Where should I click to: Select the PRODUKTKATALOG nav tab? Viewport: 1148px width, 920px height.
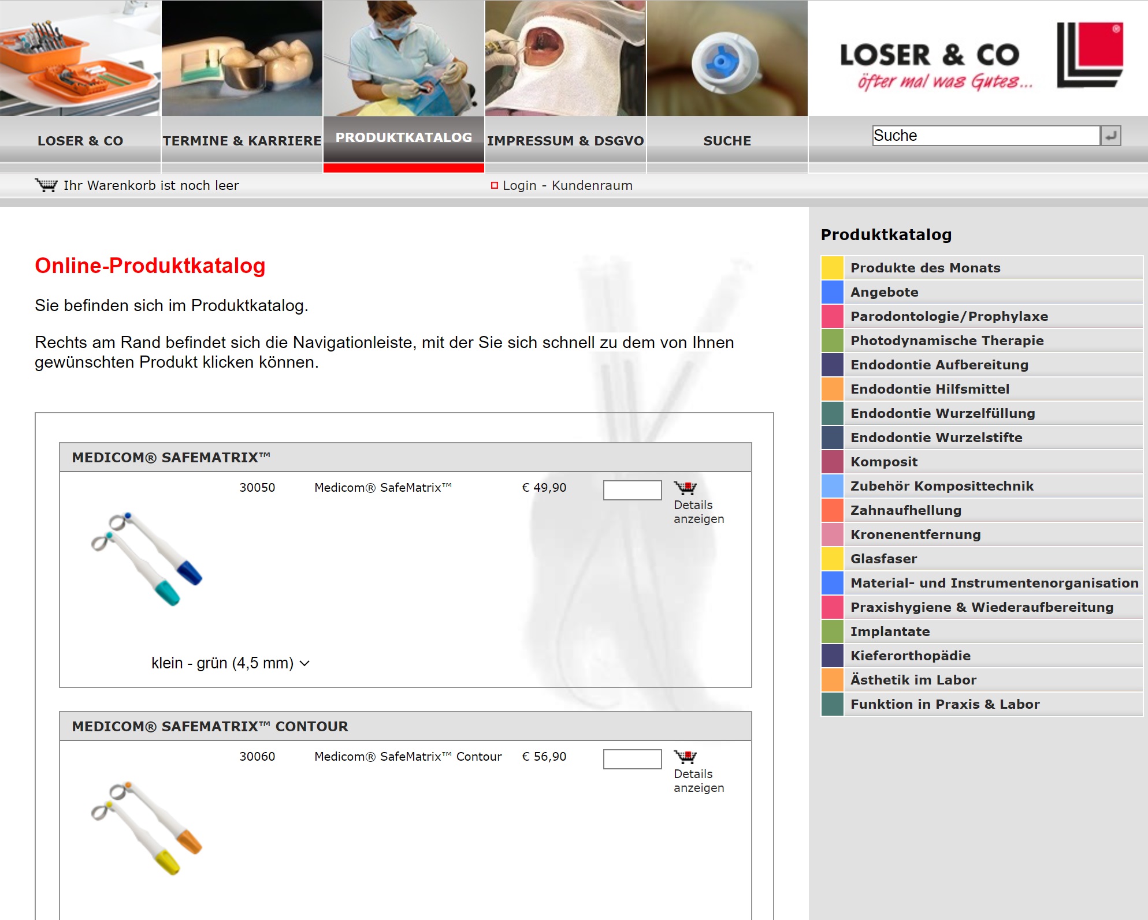tap(404, 139)
